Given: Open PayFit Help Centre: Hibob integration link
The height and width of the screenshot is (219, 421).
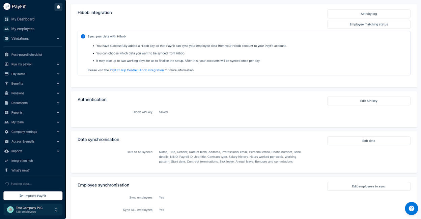Looking at the screenshot, I should (x=137, y=70).
